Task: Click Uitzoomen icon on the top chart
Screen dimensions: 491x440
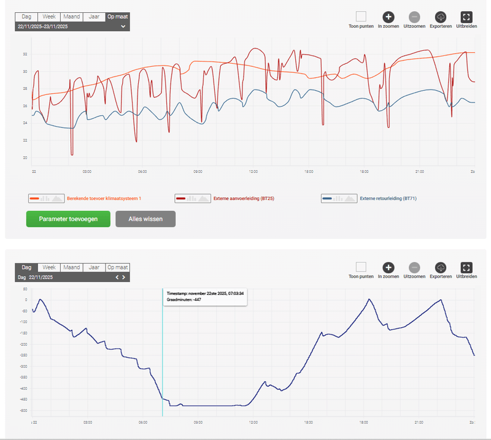Action: (x=414, y=17)
